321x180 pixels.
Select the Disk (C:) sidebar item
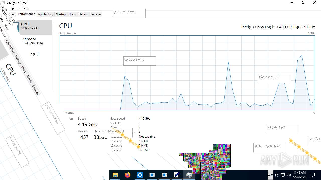pyautogui.click(x=35, y=54)
